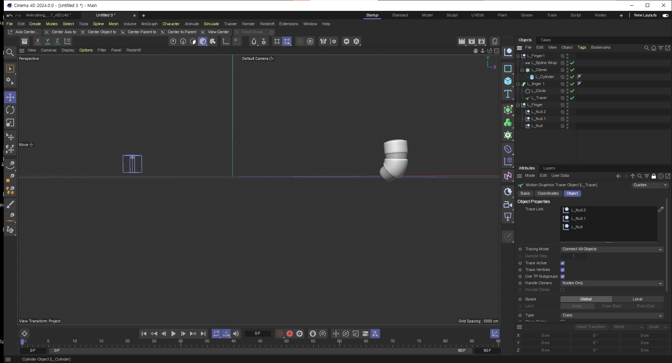Screen dimensions: 672x363
Task: Disable the L_Cloner green checkmark
Action: [x=572, y=70]
